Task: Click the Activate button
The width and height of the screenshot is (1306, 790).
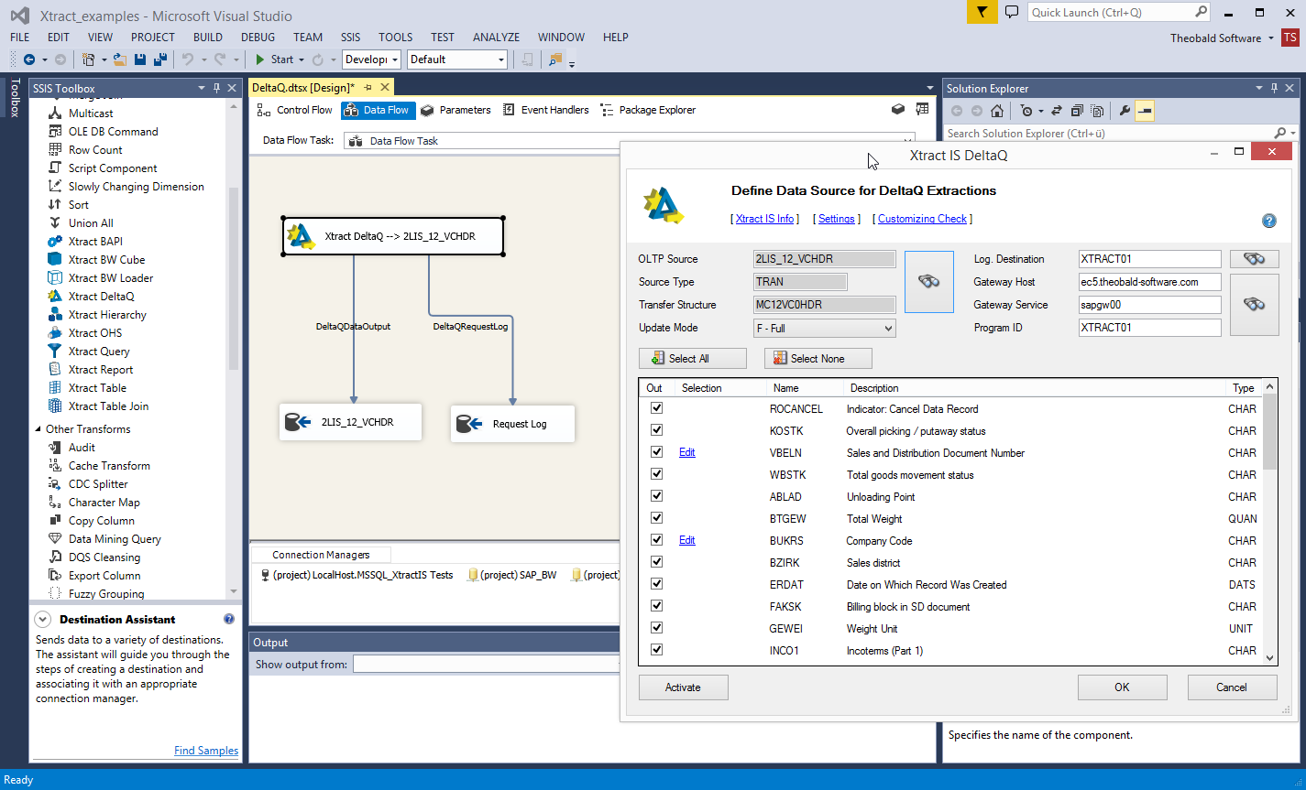Action: 684,687
